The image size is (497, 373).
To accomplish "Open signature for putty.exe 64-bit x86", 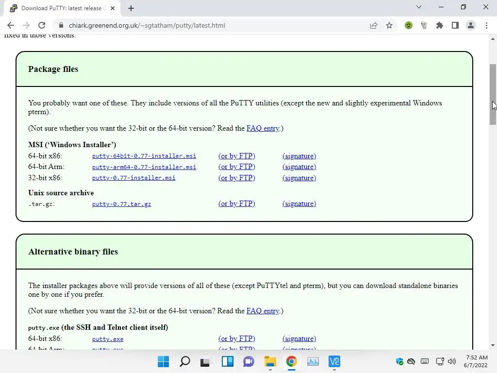I will click(299, 339).
